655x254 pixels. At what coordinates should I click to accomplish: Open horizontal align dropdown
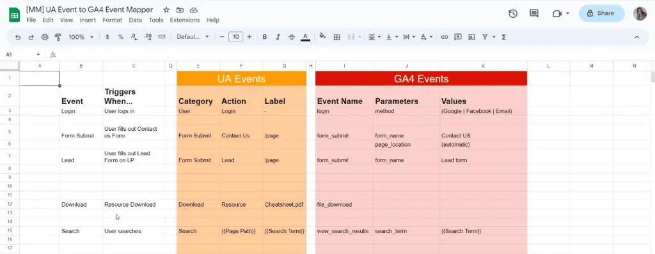pyautogui.click(x=374, y=37)
